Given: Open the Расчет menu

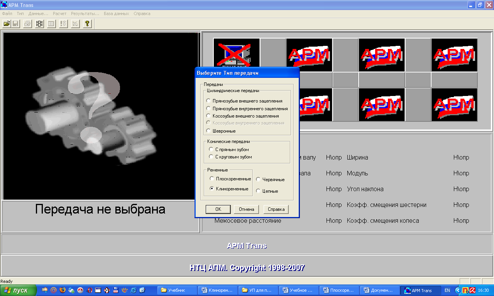Looking at the screenshot, I should pos(60,13).
